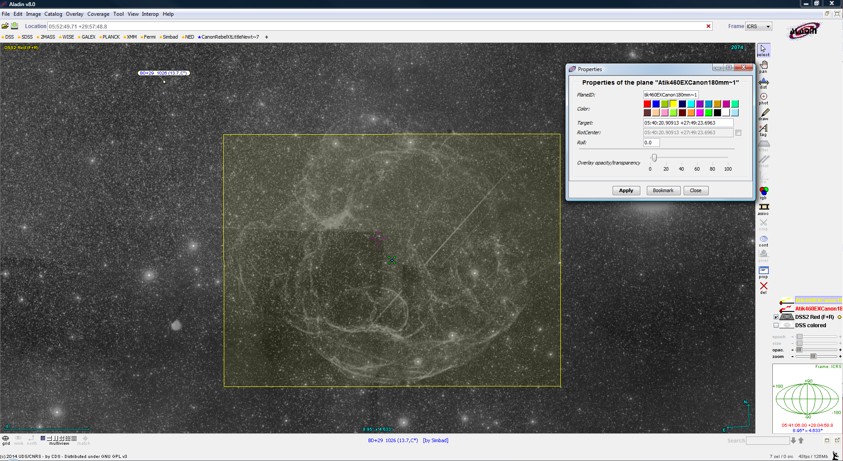Uncheck the DSS2 Red (F+R) plane
This screenshot has width=843, height=461.
click(x=776, y=317)
